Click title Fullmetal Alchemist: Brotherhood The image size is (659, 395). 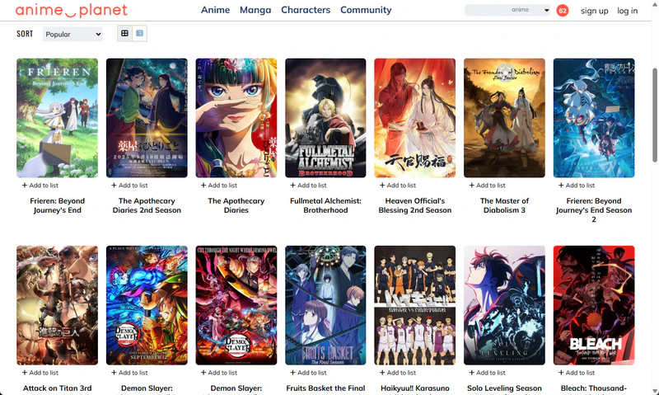click(325, 205)
